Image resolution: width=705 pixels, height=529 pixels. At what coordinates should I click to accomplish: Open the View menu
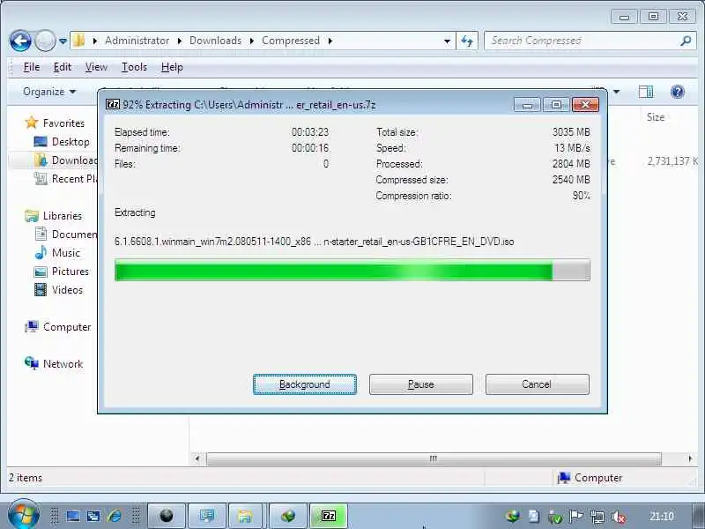point(96,67)
